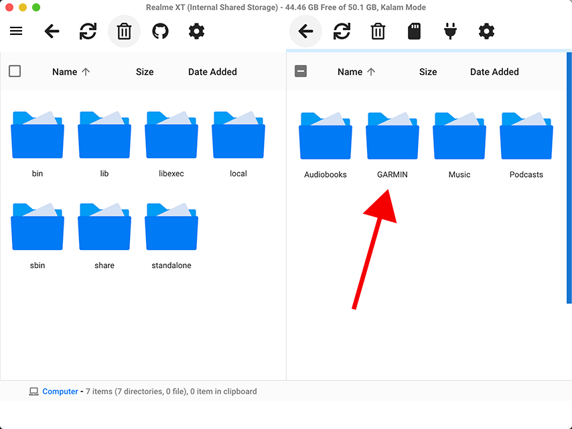The height and width of the screenshot is (429, 572).
Task: Open settings gear in the left pane
Action: [196, 31]
